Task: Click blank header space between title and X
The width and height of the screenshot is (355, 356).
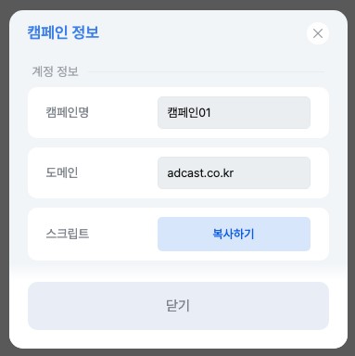Action: pos(202,32)
